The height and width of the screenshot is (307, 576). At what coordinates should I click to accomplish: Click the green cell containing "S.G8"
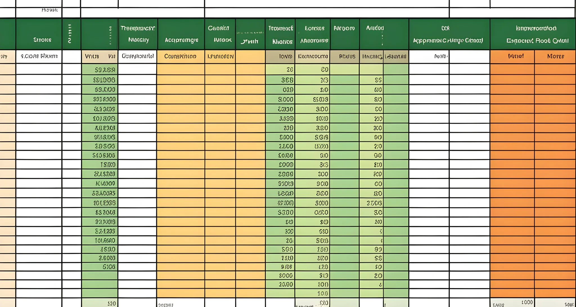(x=312, y=137)
